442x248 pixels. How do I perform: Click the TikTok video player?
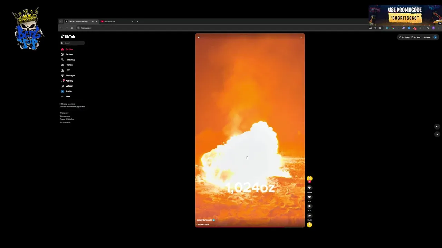(250, 130)
